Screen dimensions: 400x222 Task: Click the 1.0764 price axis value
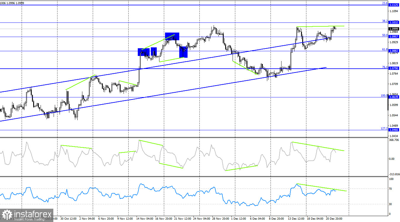[394, 73]
